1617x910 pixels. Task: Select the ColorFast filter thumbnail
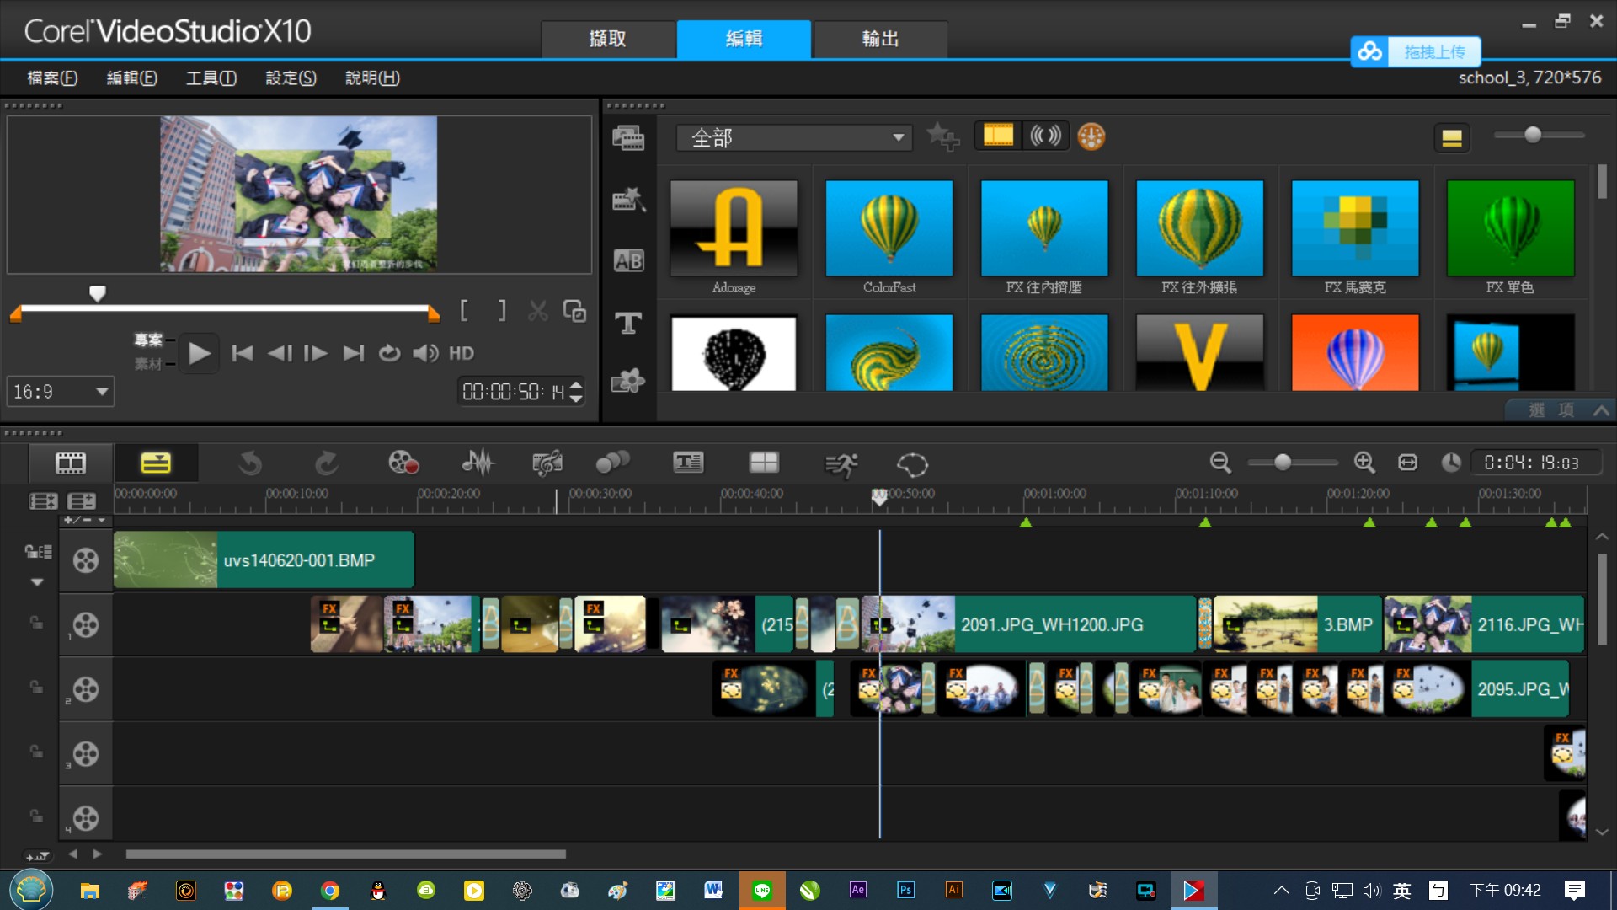889,228
